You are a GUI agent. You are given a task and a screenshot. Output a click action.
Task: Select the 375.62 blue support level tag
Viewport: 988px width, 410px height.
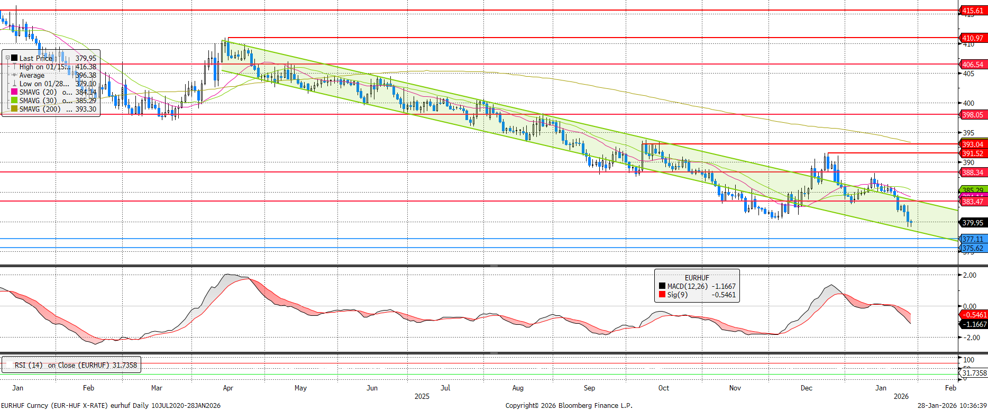pos(973,248)
